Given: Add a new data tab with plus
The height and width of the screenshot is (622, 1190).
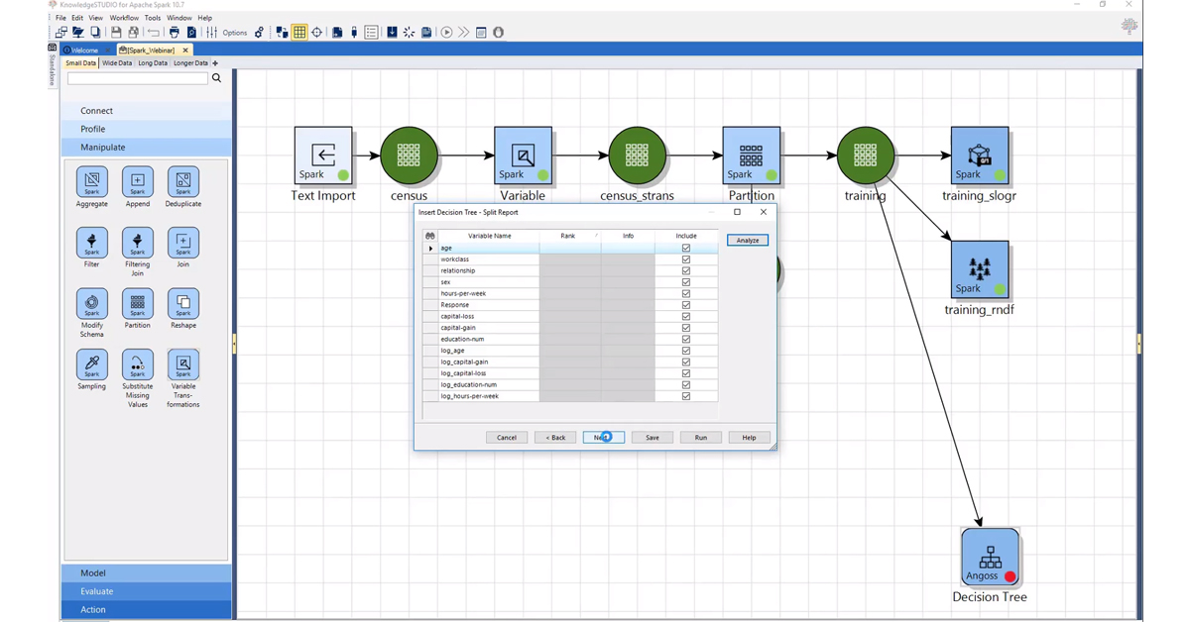Looking at the screenshot, I should 215,63.
